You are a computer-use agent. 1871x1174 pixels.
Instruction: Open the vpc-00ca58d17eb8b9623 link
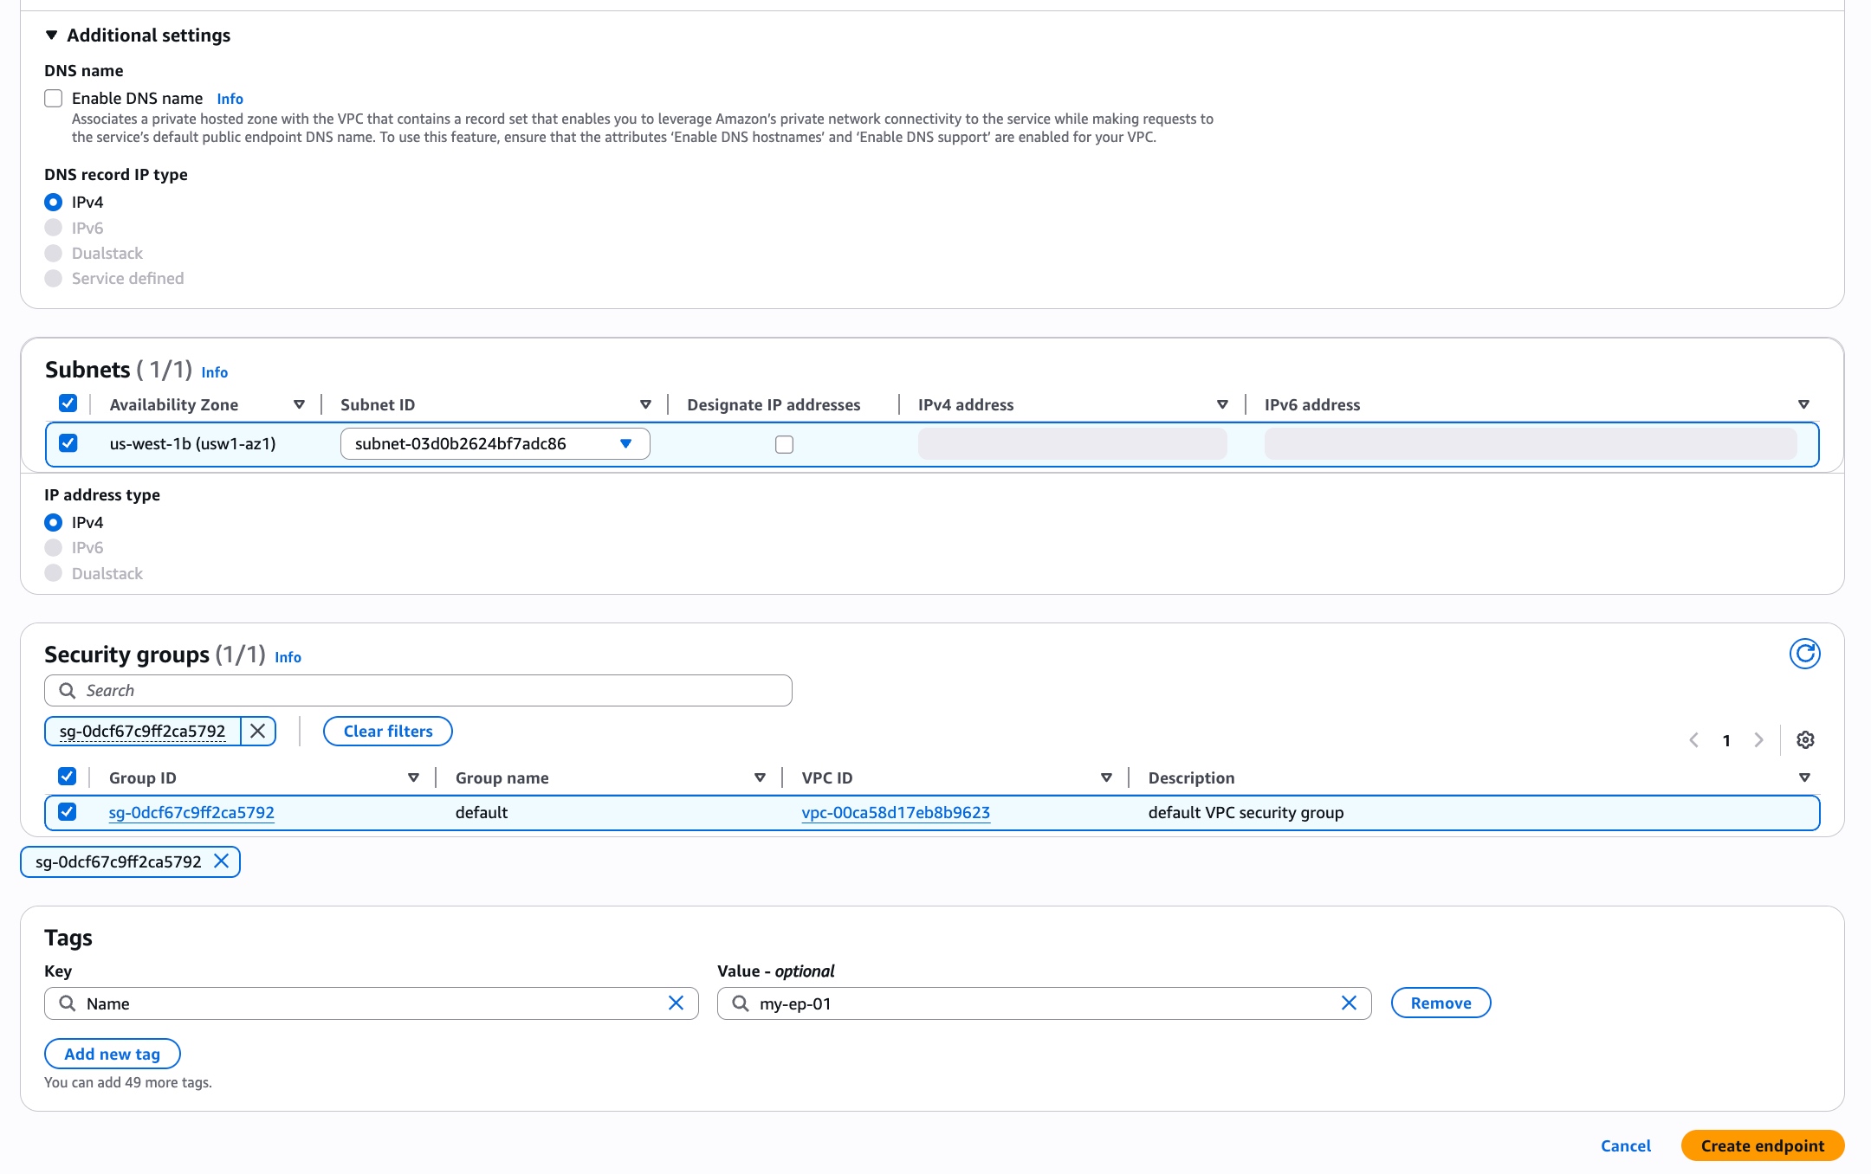(x=896, y=812)
